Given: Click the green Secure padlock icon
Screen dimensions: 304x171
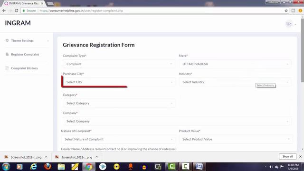Looking at the screenshot, I should click(24, 10).
